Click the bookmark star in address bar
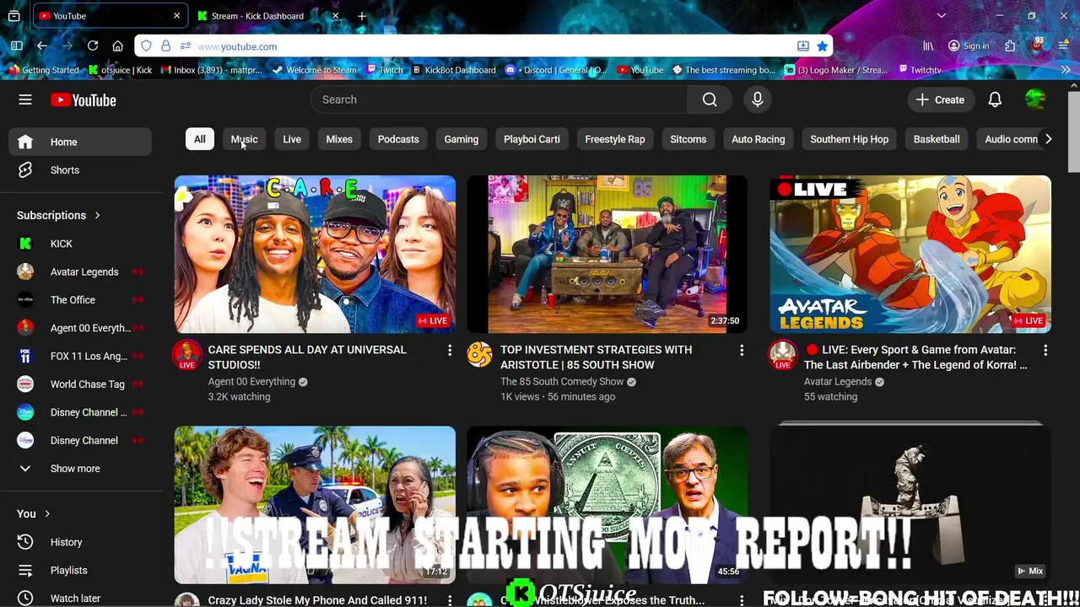 822,46
